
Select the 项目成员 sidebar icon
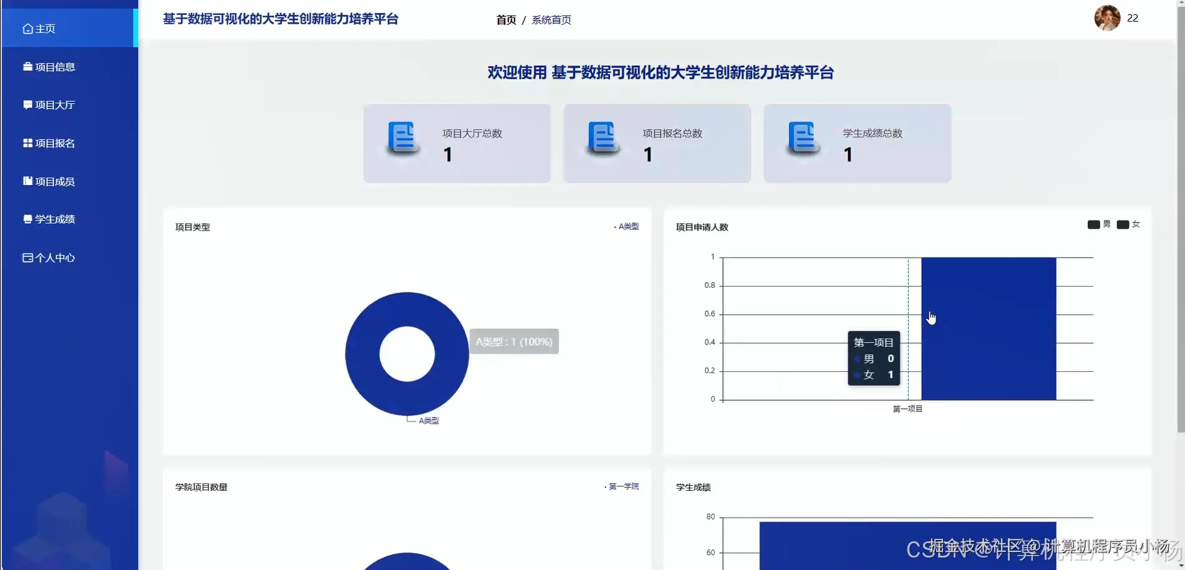click(x=27, y=181)
